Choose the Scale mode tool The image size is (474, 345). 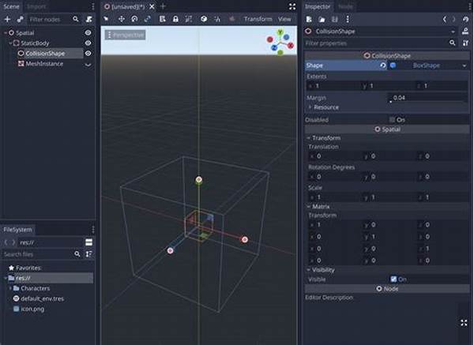tap(148, 19)
